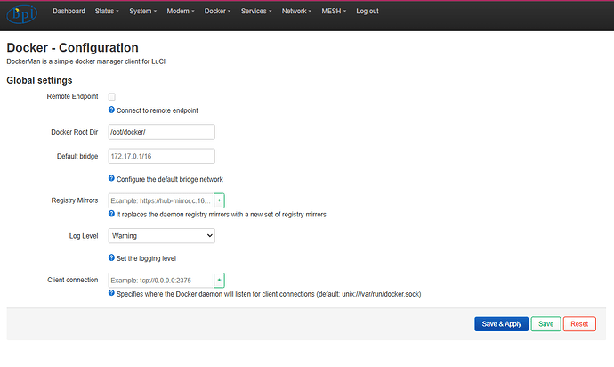The width and height of the screenshot is (614, 367).
Task: Click the Remote Endpoint help icon
Action: point(112,110)
